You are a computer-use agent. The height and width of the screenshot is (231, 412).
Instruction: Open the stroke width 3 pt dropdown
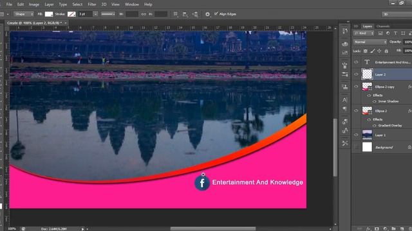[x=95, y=14]
